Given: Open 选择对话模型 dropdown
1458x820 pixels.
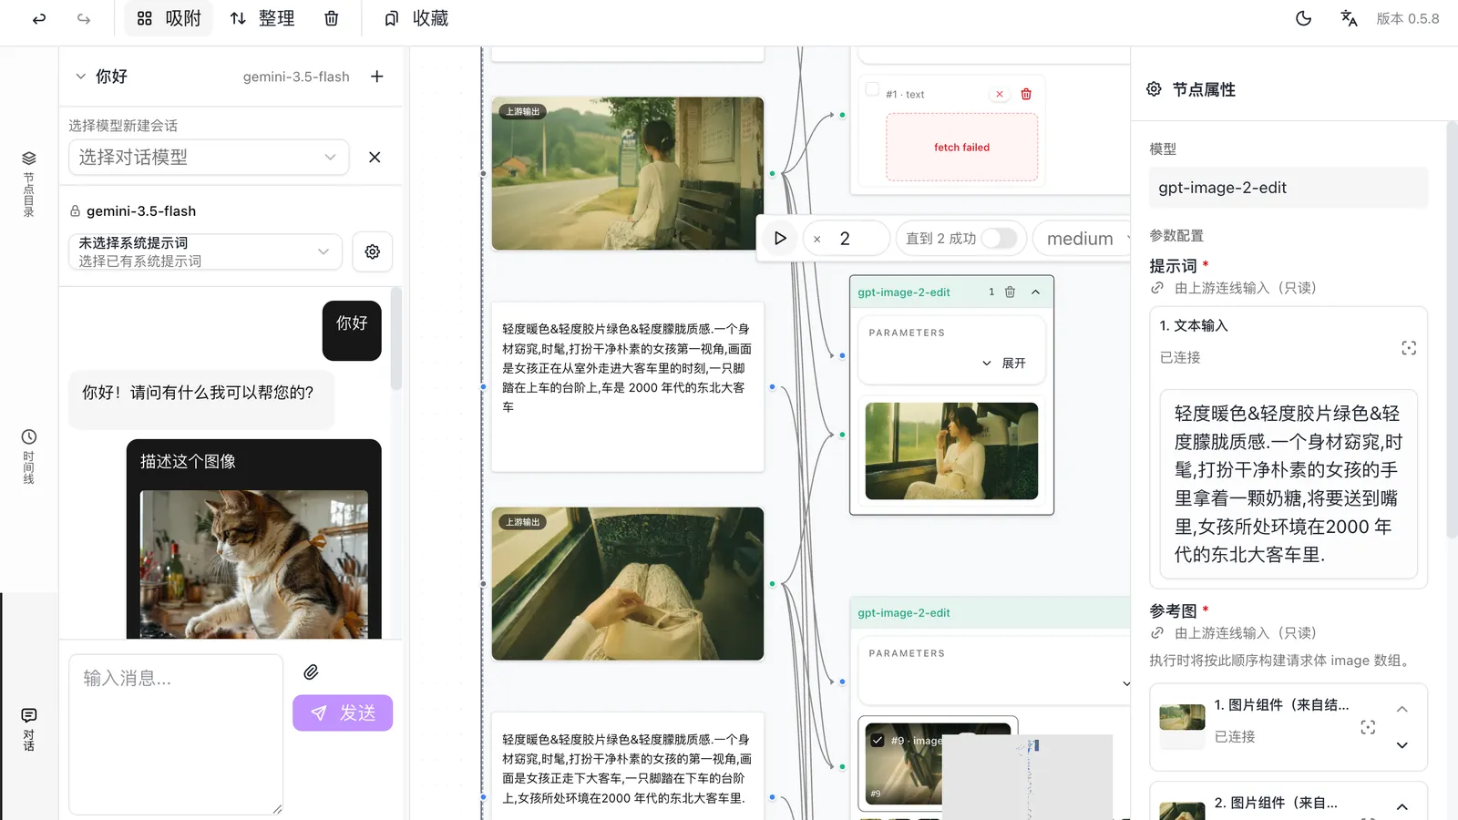Looking at the screenshot, I should click(x=209, y=157).
